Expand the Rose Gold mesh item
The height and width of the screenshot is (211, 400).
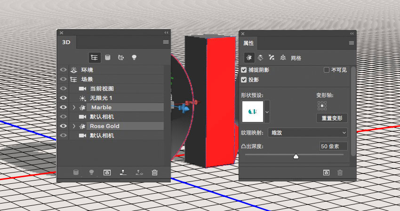pyautogui.click(x=74, y=126)
